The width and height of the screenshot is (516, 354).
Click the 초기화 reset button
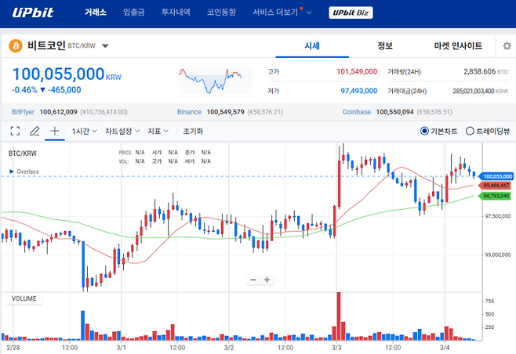tap(193, 131)
